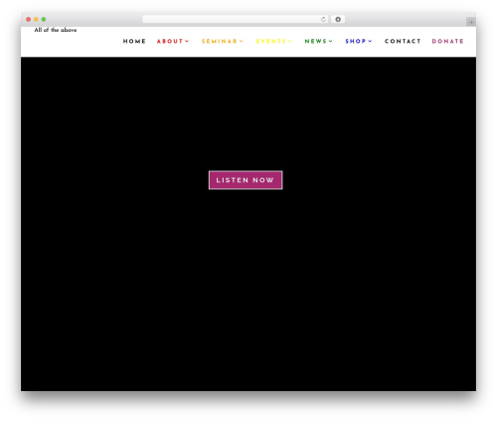Expand the About menu chevron
Screen dimensions: 497x421
187,41
